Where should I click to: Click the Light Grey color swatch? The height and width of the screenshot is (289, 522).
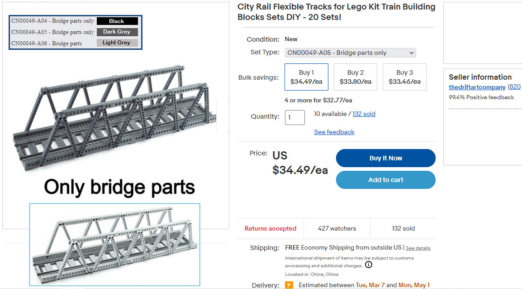point(117,43)
